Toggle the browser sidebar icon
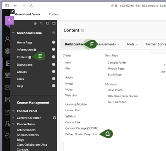 7,6
